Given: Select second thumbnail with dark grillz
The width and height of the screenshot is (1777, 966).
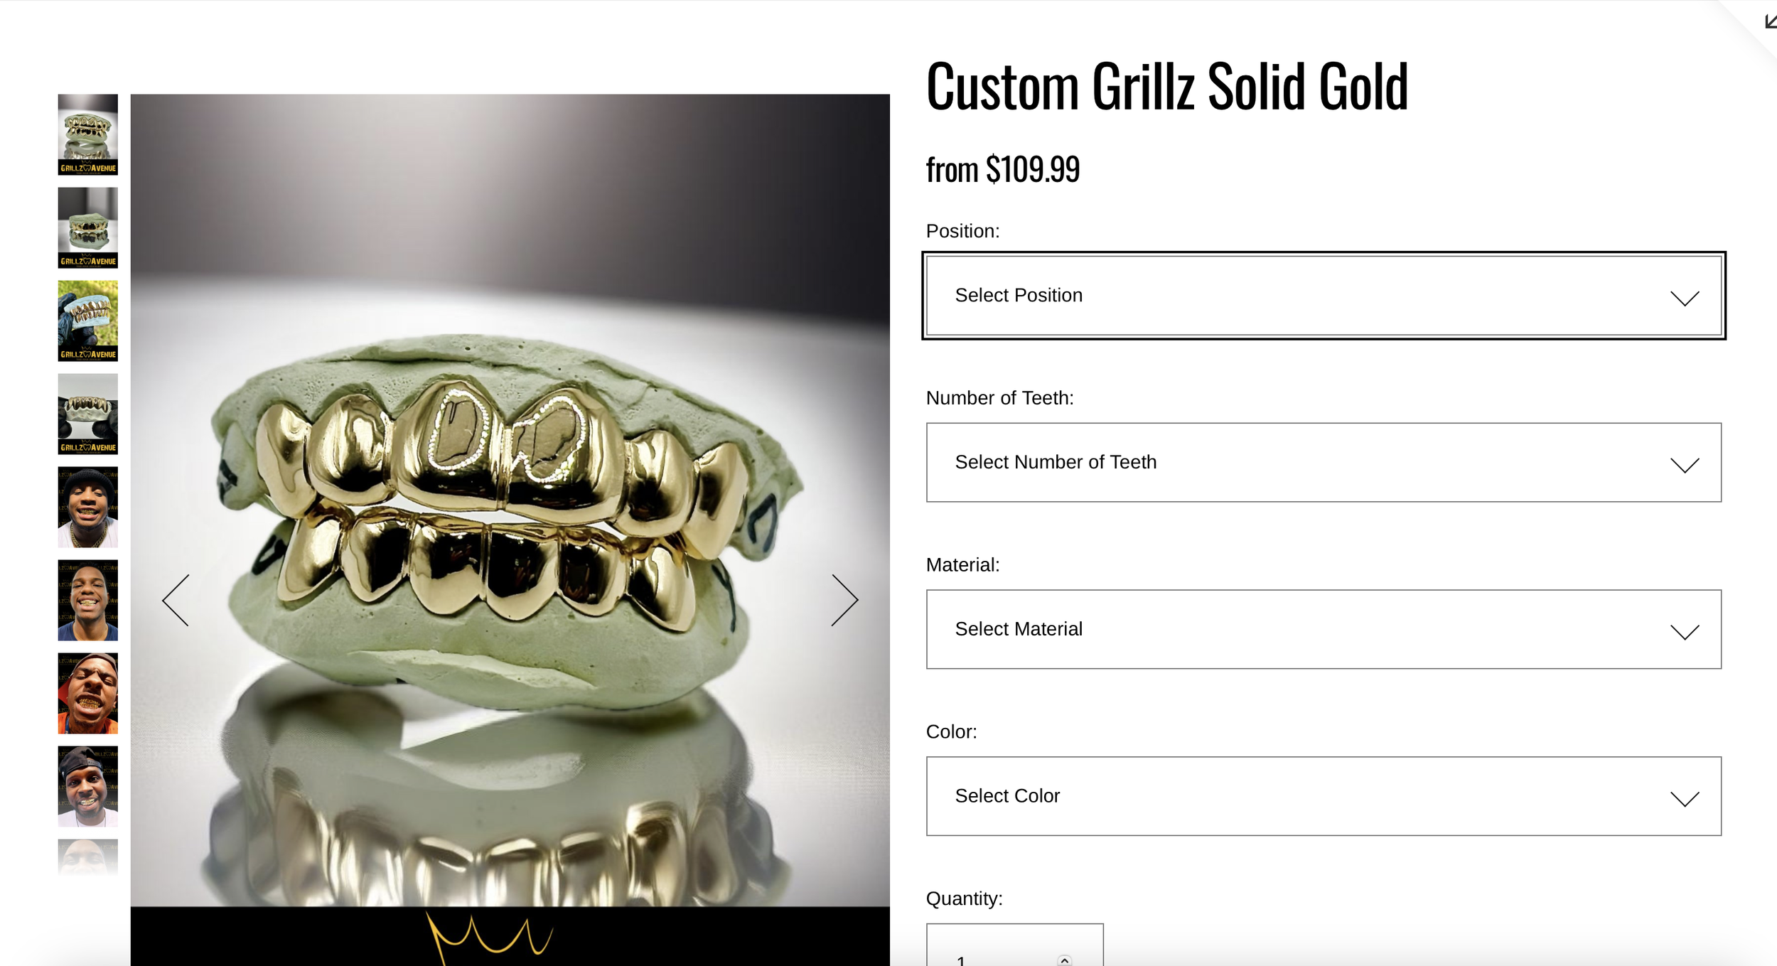Looking at the screenshot, I should click(x=88, y=228).
